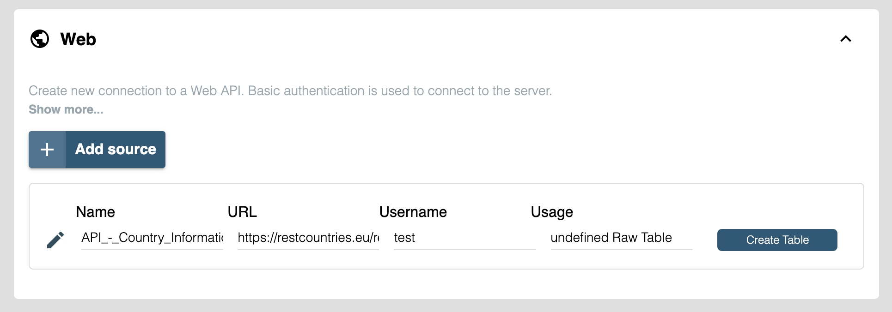Select the Username field containing test
Image resolution: width=892 pixels, height=312 pixels.
464,238
